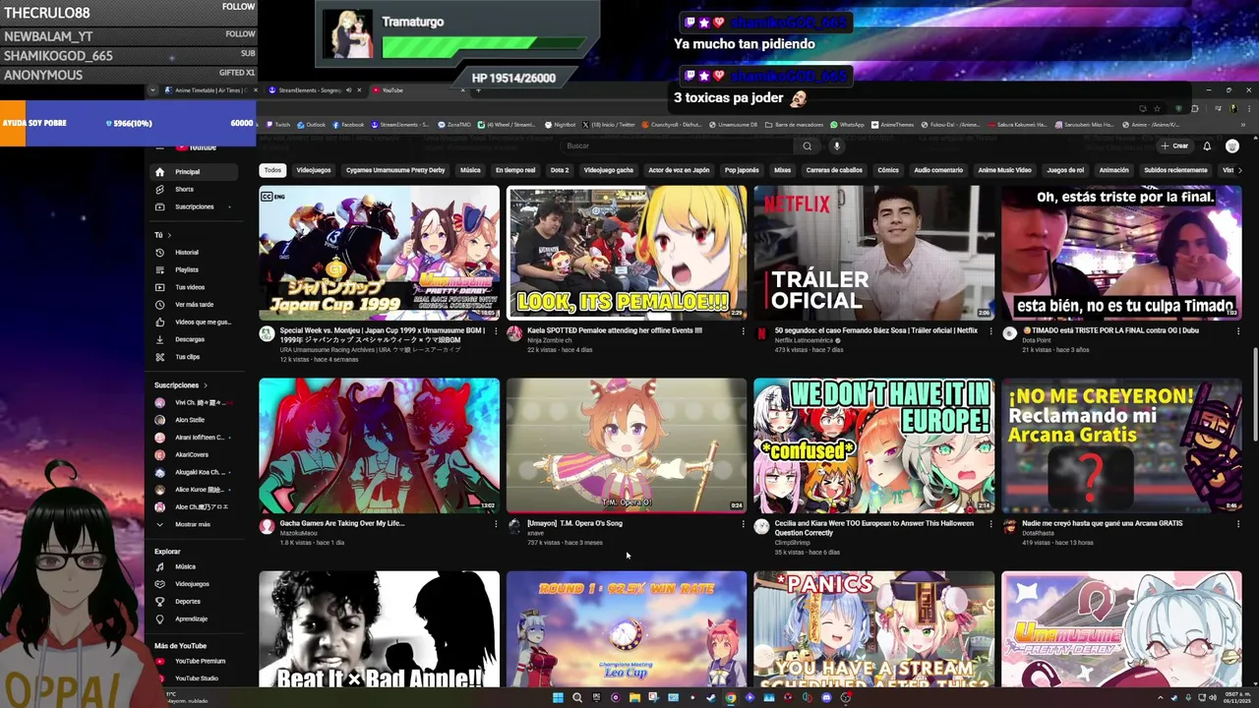This screenshot has height=708, width=1259.
Task: Open Chrome from the Windows taskbar
Action: coord(730,698)
